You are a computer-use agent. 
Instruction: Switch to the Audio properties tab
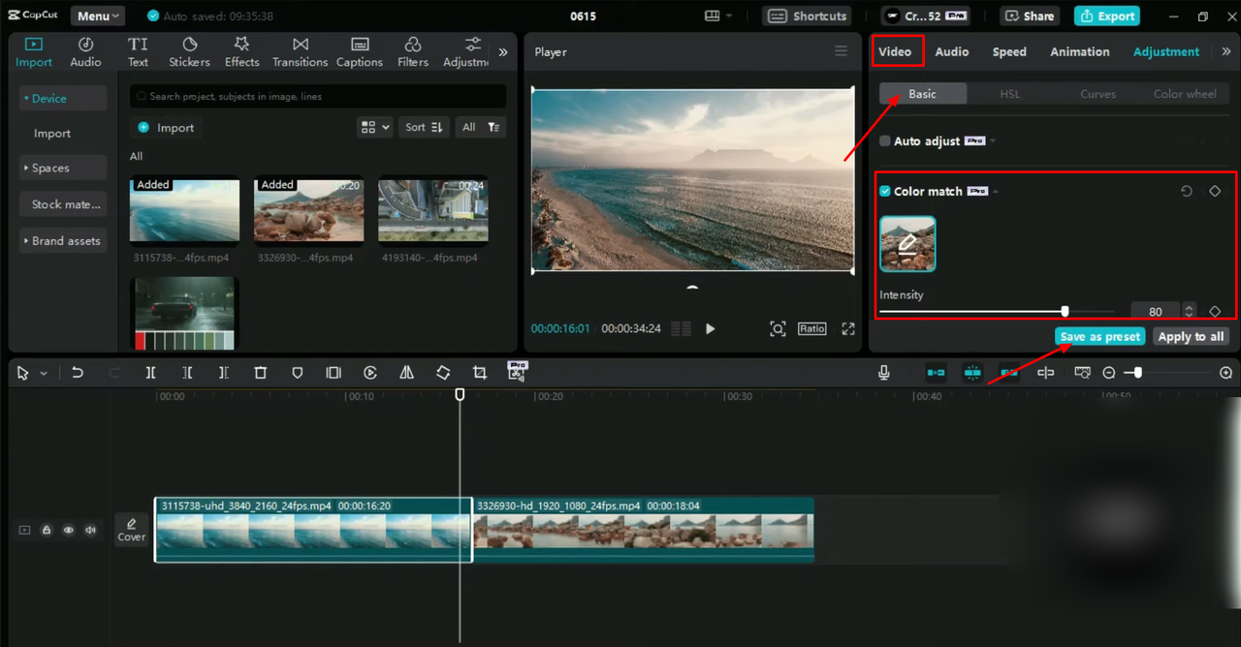pos(952,52)
